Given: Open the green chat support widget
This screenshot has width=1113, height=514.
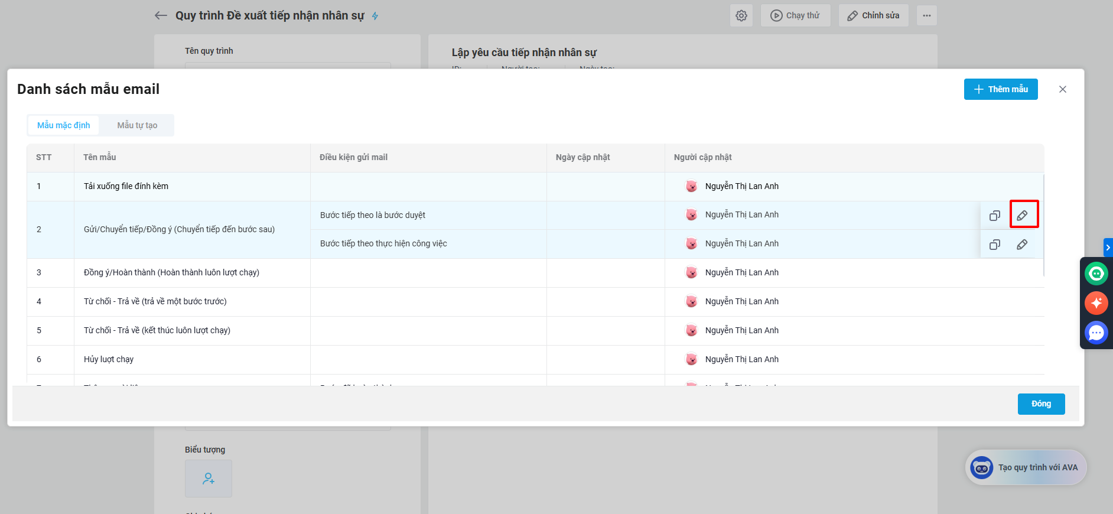Looking at the screenshot, I should [1096, 274].
